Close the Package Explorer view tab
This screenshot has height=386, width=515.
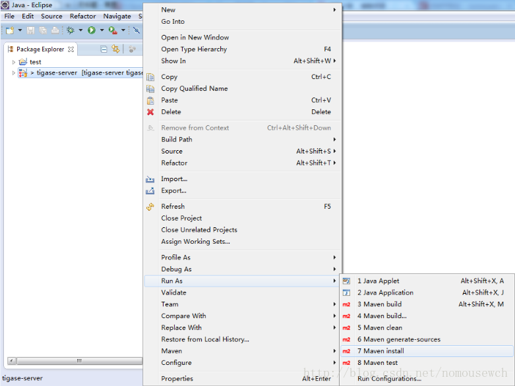tap(71, 49)
